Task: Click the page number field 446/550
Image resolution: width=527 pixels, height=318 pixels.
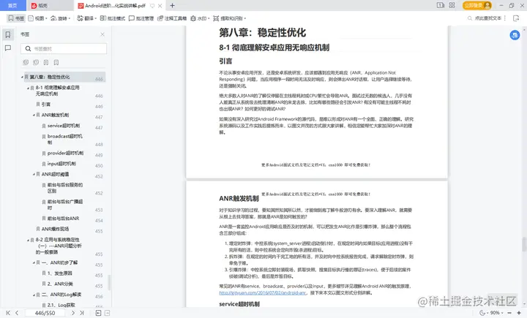Action: pos(45,313)
